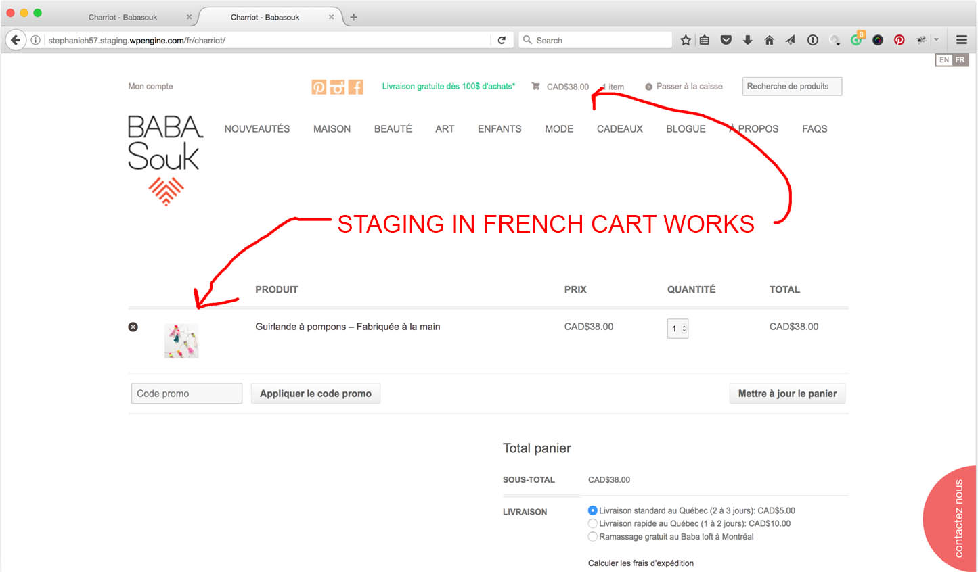Click Mettre à jour le panier button
The image size is (978, 572).
[787, 394]
